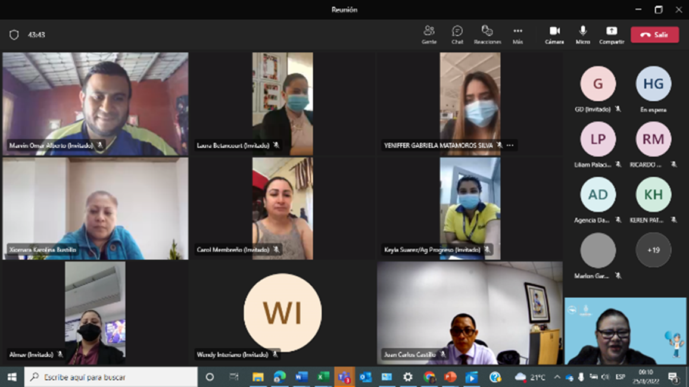Open options for Yeniffer Gabriela Matamoros tile

pyautogui.click(x=510, y=145)
